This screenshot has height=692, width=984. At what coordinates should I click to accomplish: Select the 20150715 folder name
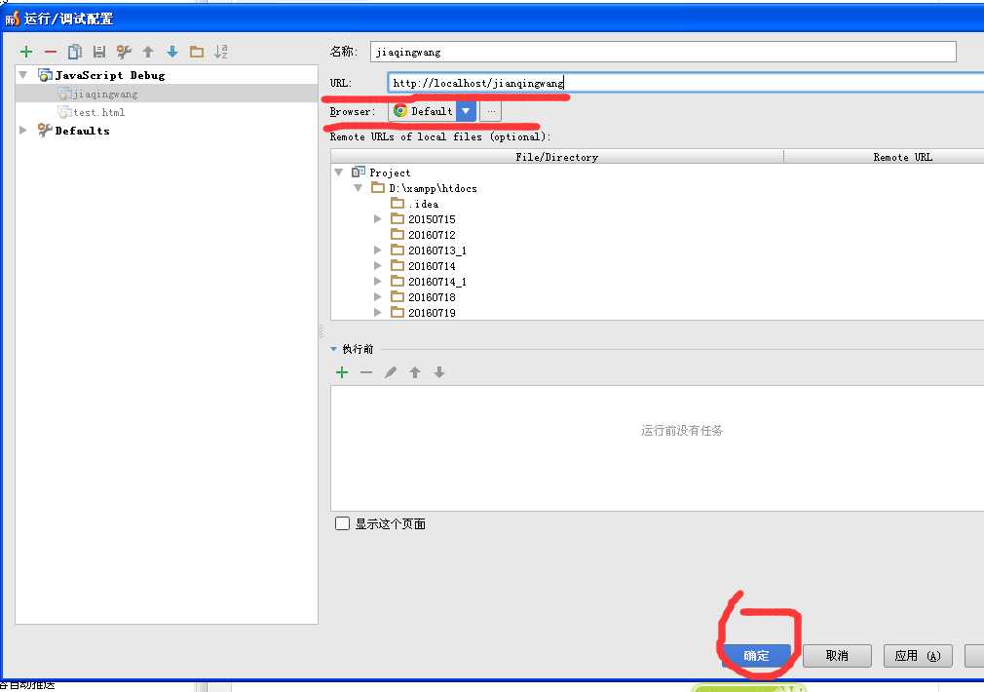pos(432,219)
